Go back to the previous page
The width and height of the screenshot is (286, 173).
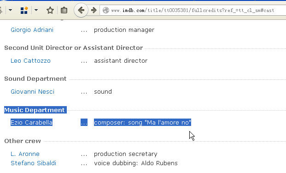tap(81, 10)
